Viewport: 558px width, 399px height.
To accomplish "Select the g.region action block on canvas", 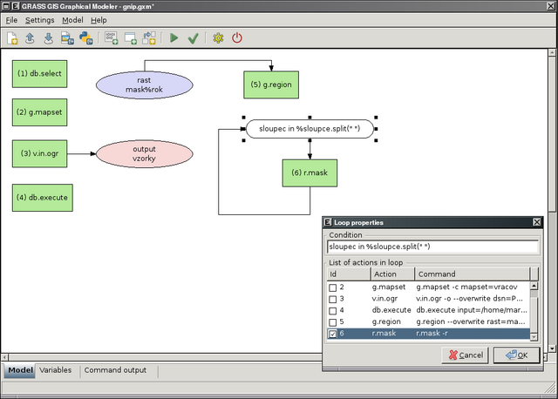I will [272, 85].
